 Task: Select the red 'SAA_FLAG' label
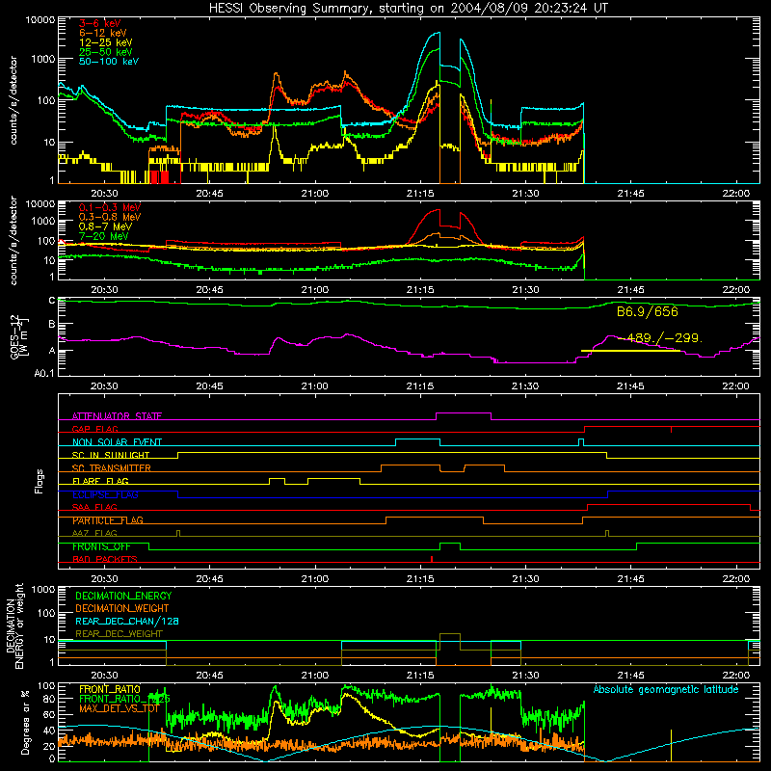[x=94, y=507]
